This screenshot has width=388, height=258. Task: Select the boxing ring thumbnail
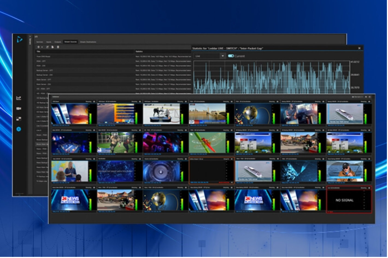[x=70, y=143]
